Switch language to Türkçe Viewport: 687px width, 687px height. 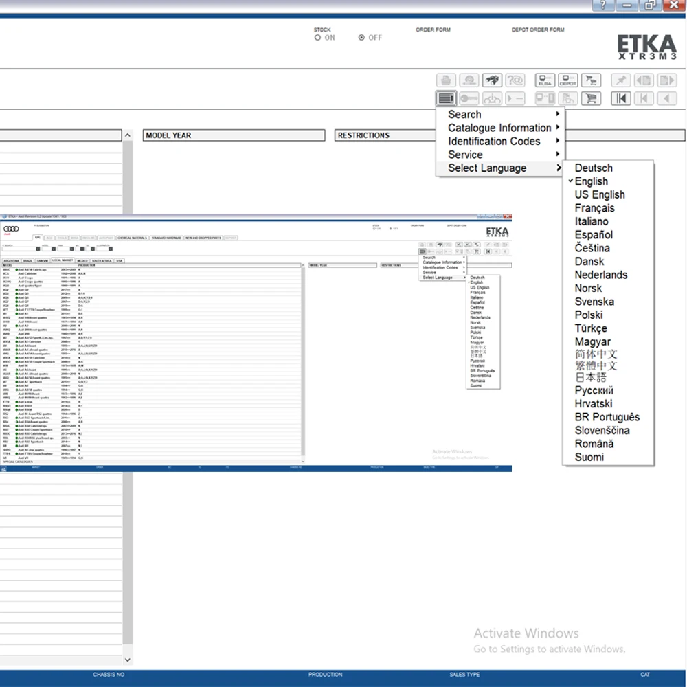tap(591, 328)
